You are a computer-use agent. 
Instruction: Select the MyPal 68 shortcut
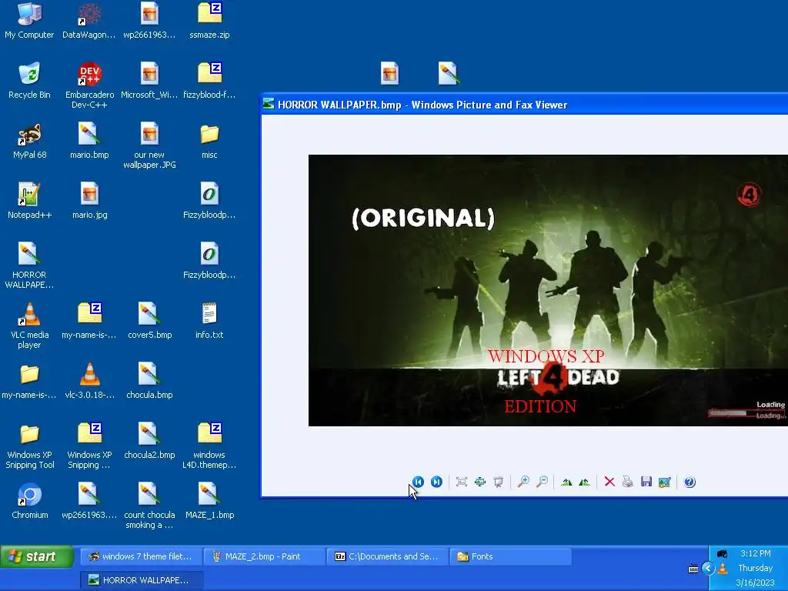coord(29,141)
